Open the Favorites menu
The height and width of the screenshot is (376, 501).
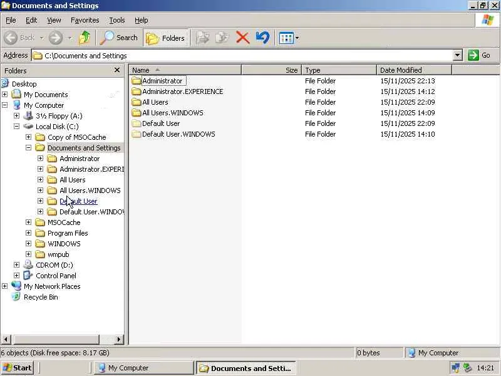(x=85, y=20)
